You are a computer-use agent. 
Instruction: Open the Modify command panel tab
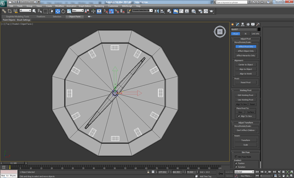pos(237,24)
